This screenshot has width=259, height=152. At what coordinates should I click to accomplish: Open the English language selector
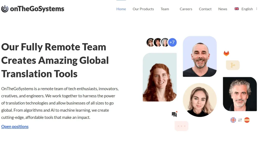(247, 9)
